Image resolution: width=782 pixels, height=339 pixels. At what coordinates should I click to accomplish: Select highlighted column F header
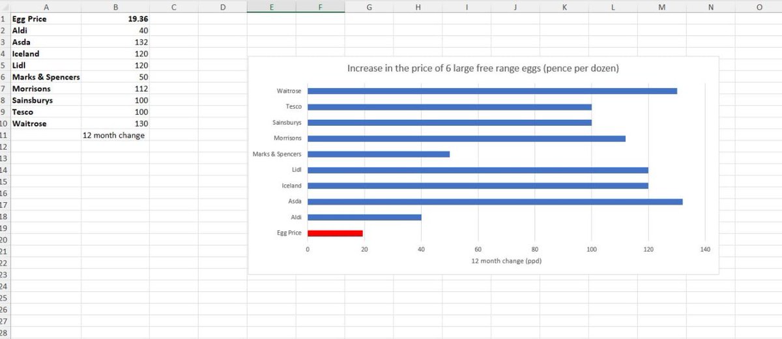click(320, 7)
